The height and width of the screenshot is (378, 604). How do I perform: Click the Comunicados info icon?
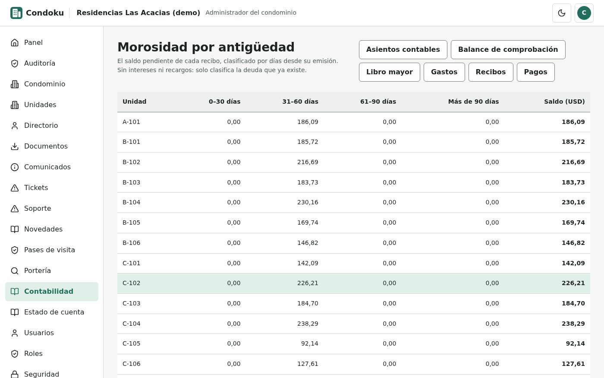click(15, 167)
